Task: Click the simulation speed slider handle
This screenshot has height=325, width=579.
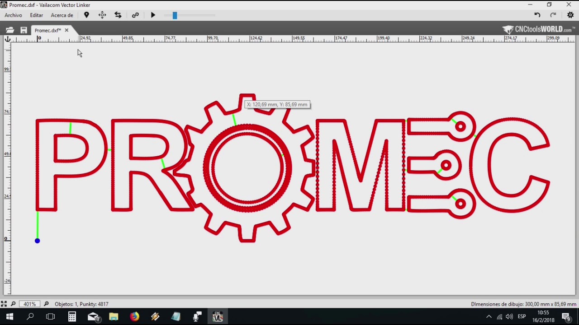Action: tap(175, 15)
